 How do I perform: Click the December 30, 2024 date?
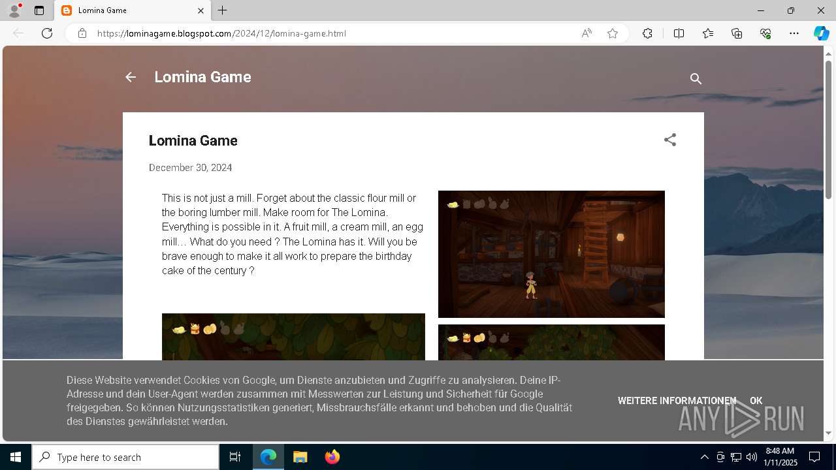(190, 168)
